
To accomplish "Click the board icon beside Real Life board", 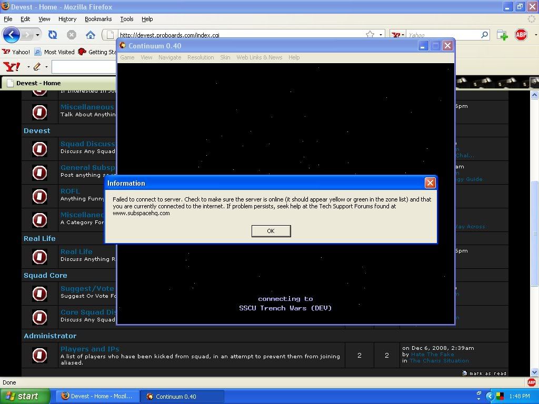I will (39, 257).
